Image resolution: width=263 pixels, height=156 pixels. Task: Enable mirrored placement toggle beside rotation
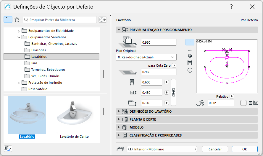(x=251, y=103)
